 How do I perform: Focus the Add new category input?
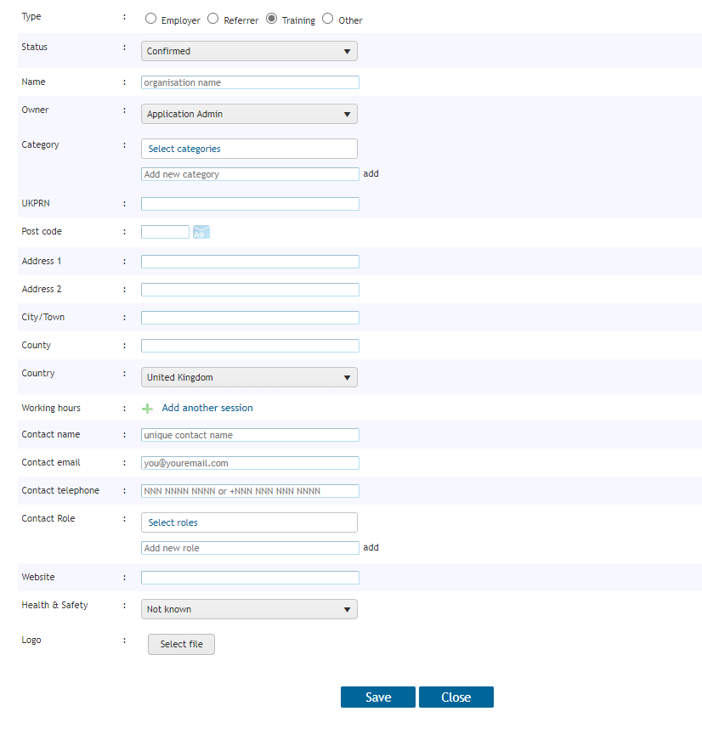pos(250,174)
